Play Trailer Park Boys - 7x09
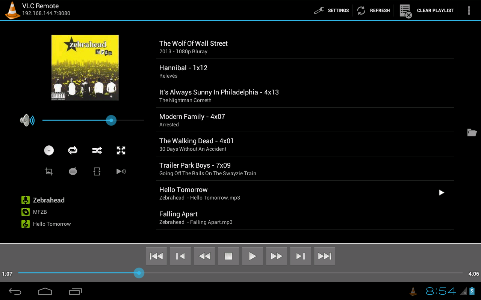 [305, 169]
